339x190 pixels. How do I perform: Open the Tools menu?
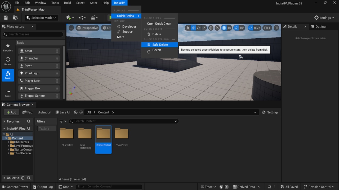click(55, 3)
